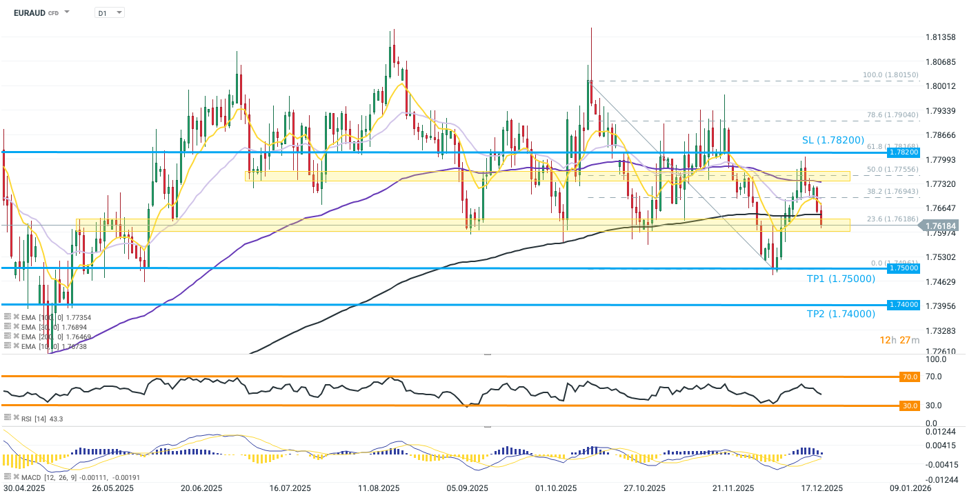Open MACD indicator settings icon

coord(8,477)
